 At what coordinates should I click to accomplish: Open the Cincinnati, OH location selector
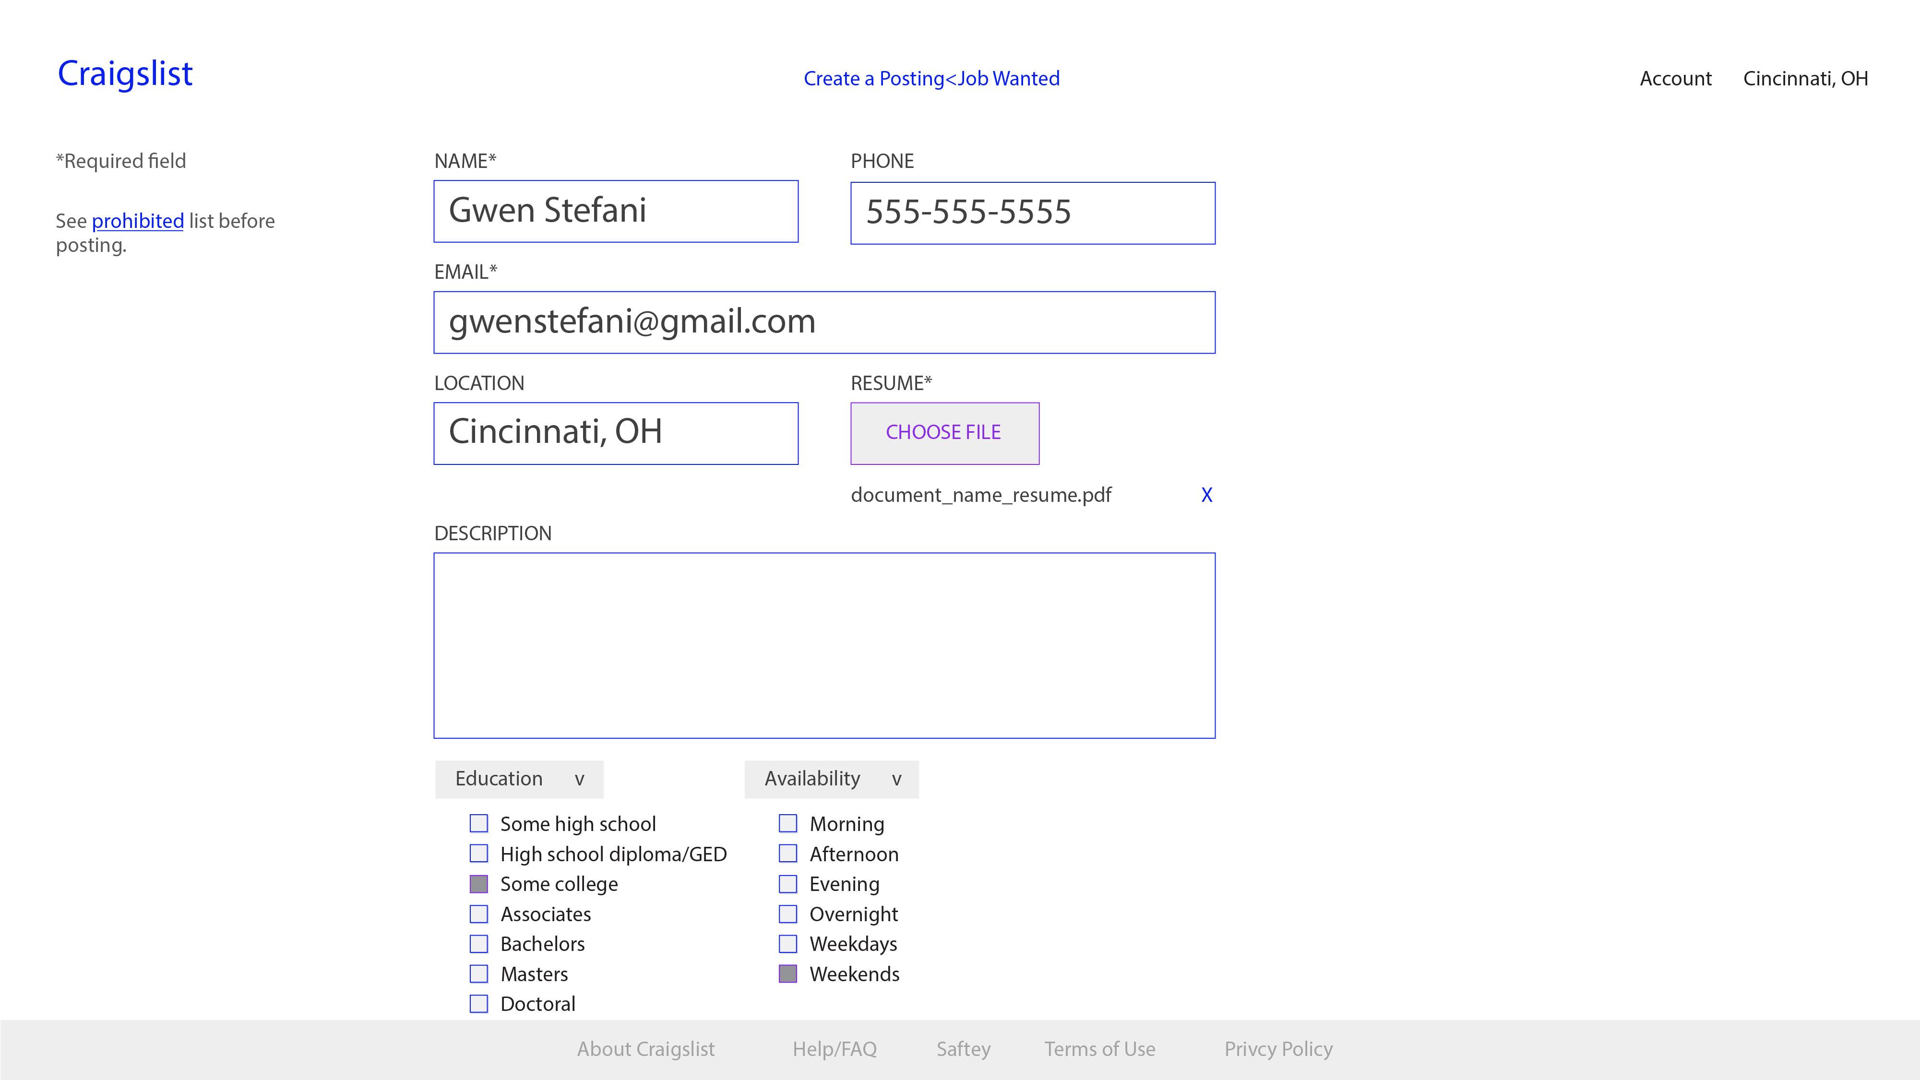1804,78
